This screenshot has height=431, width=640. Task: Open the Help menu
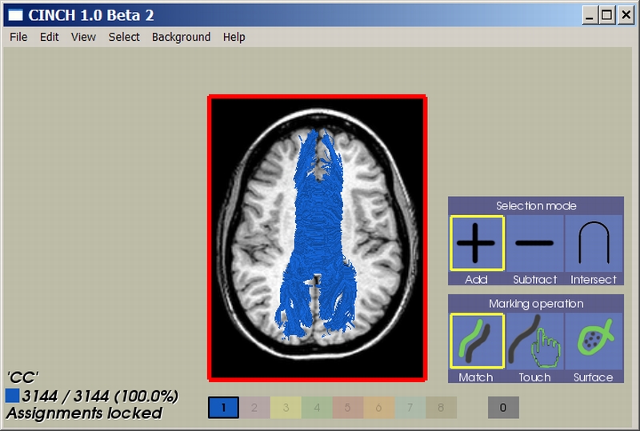click(x=234, y=37)
